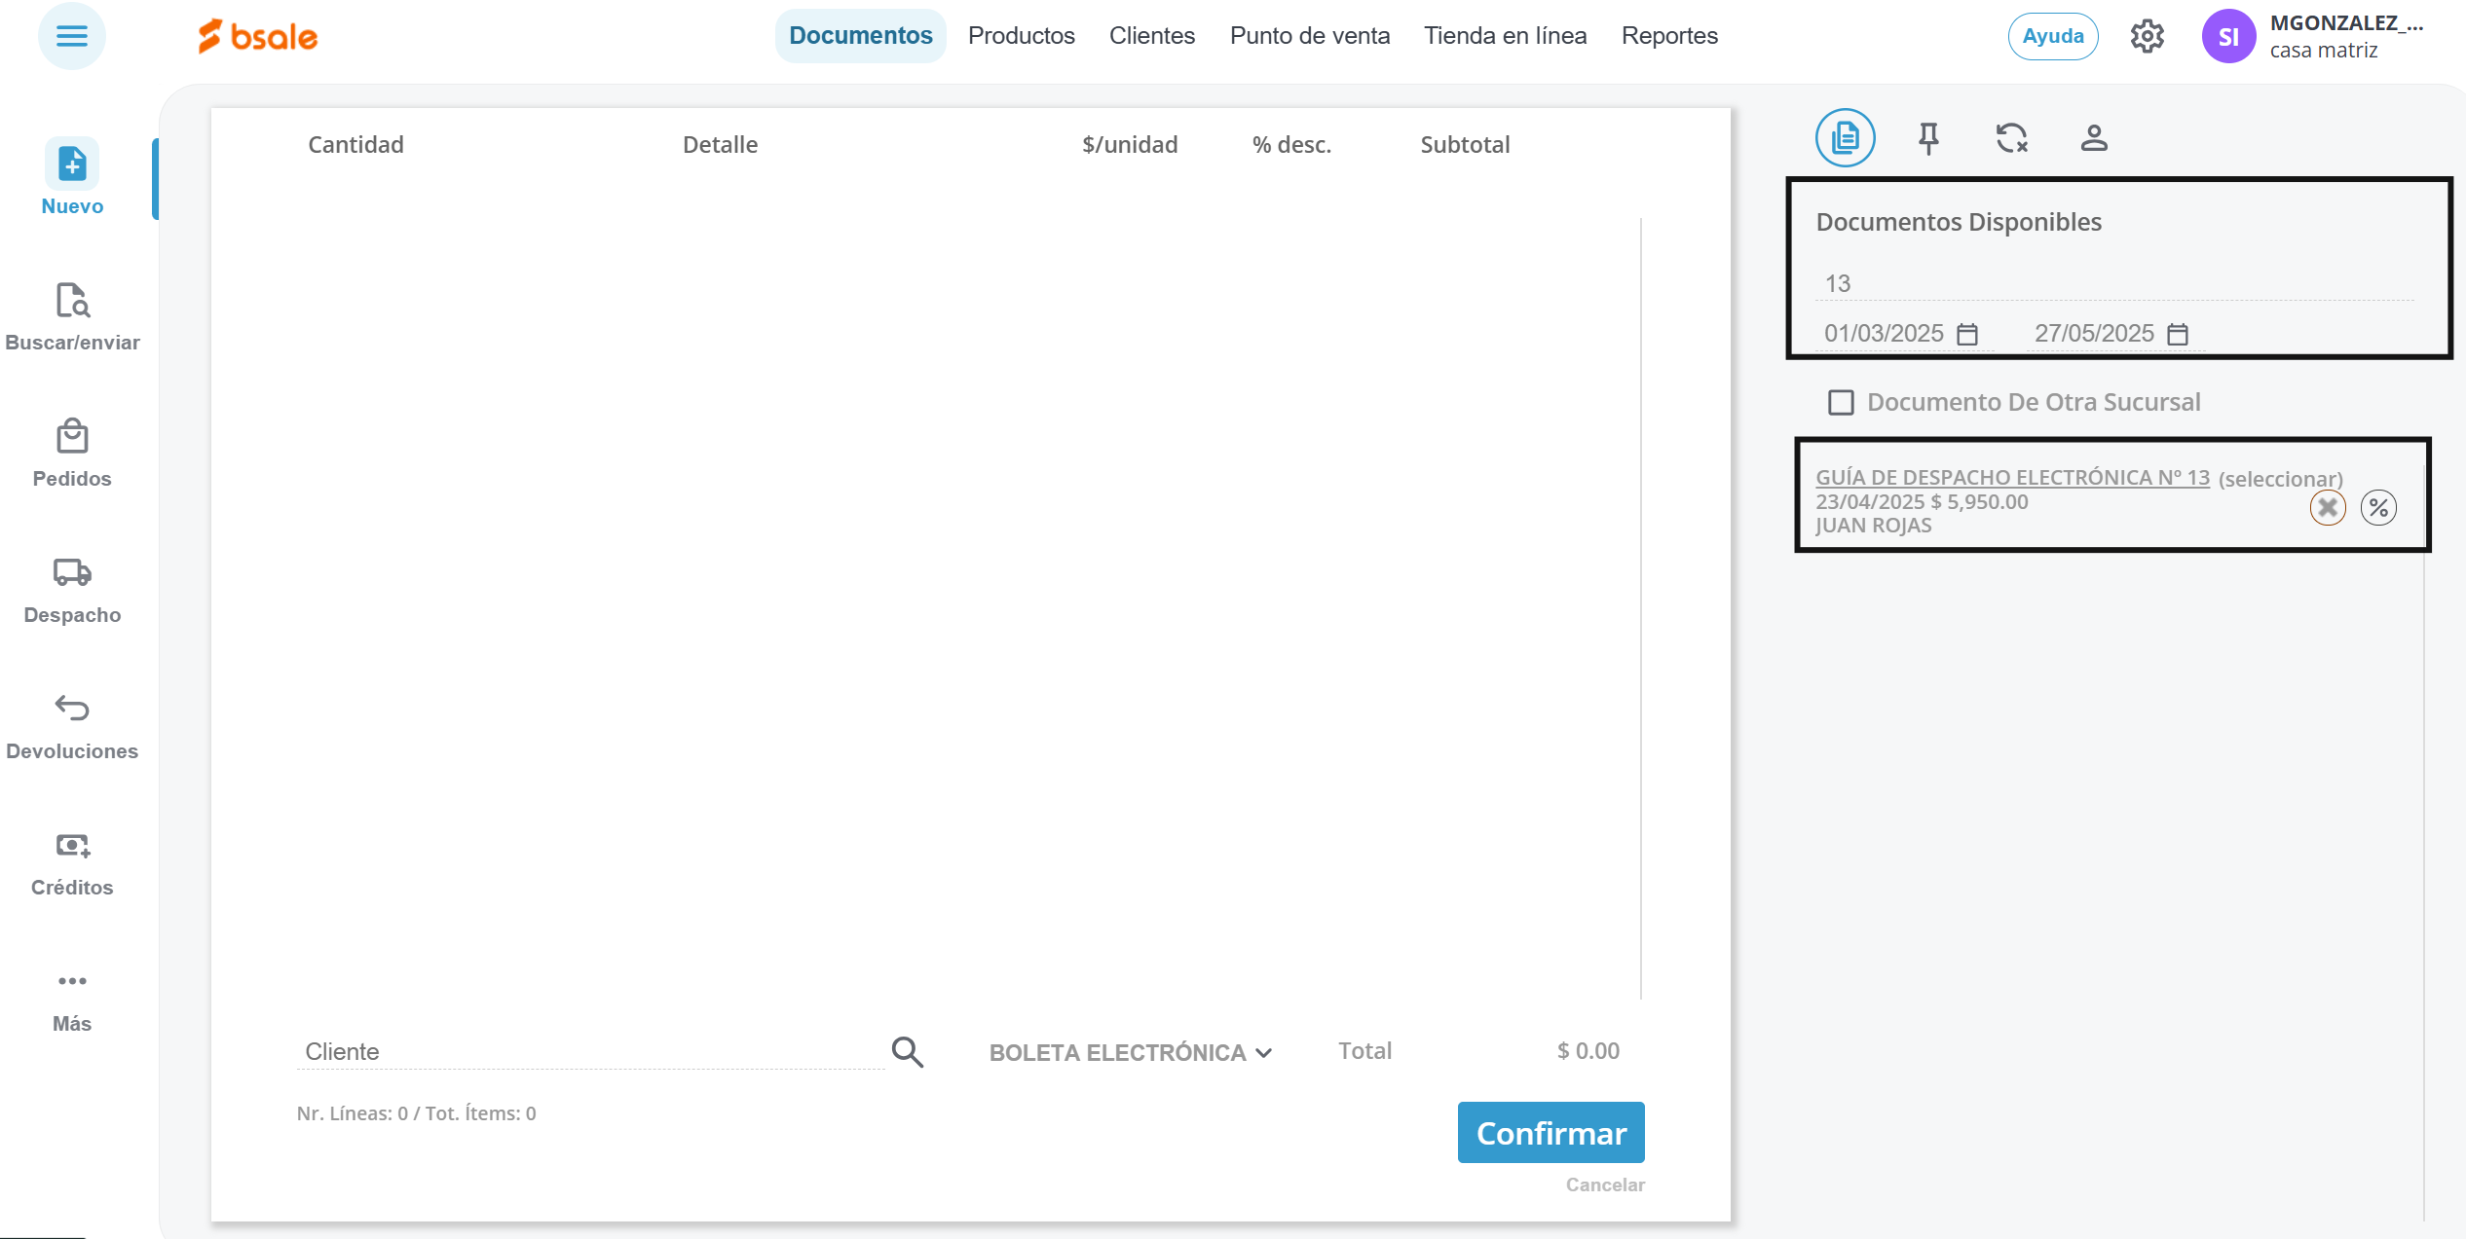Expand BOLETA ELECTRÓNICA document type dropdown
2466x1239 pixels.
[x=1130, y=1052]
